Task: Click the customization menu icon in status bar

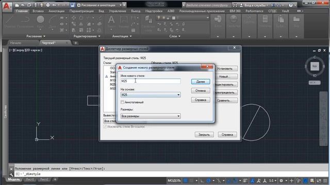Action: click(x=325, y=180)
